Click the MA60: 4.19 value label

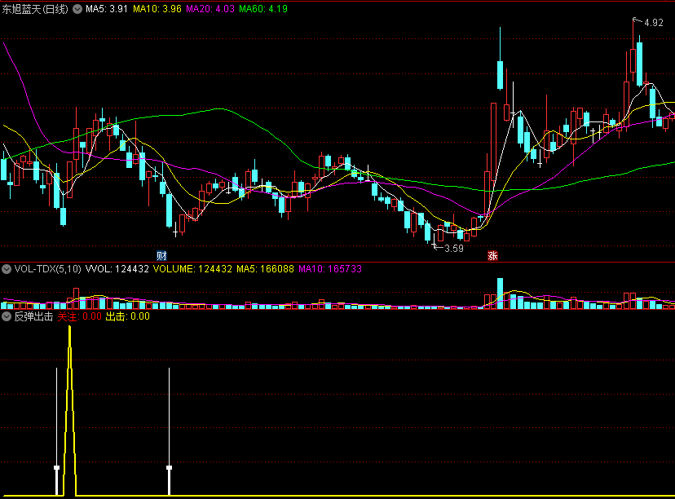click(263, 9)
